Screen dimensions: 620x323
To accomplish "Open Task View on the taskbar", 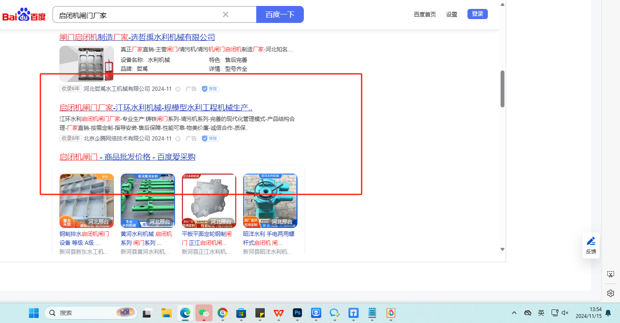I will 147,313.
